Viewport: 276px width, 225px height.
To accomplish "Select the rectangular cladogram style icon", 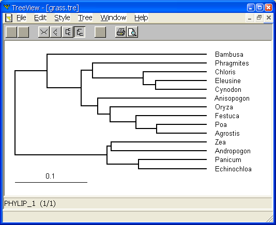I will [x=68, y=32].
